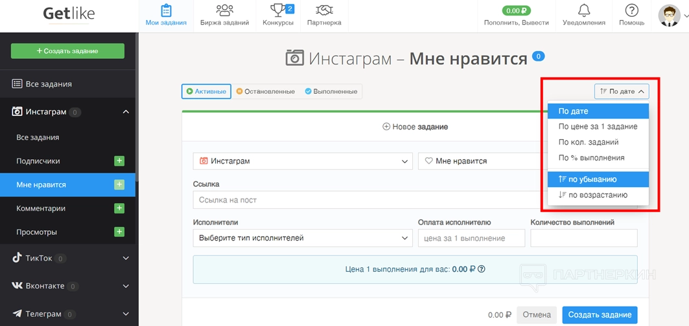Switch to Остановленные filter
Image resolution: width=689 pixels, height=326 pixels.
point(266,92)
